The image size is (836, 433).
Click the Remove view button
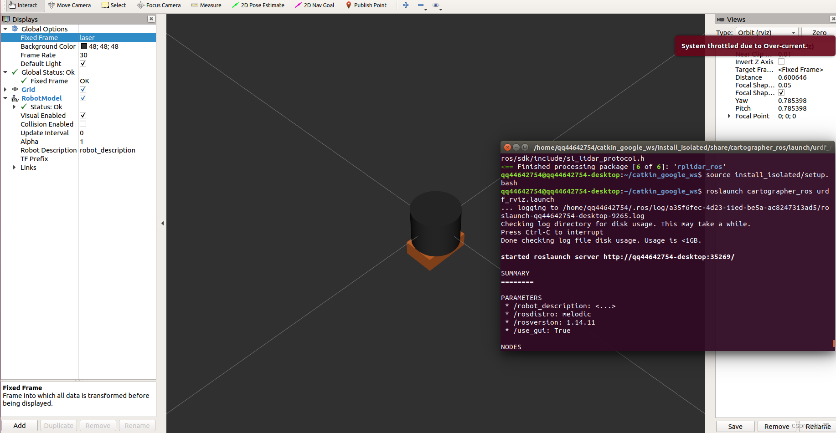point(777,426)
